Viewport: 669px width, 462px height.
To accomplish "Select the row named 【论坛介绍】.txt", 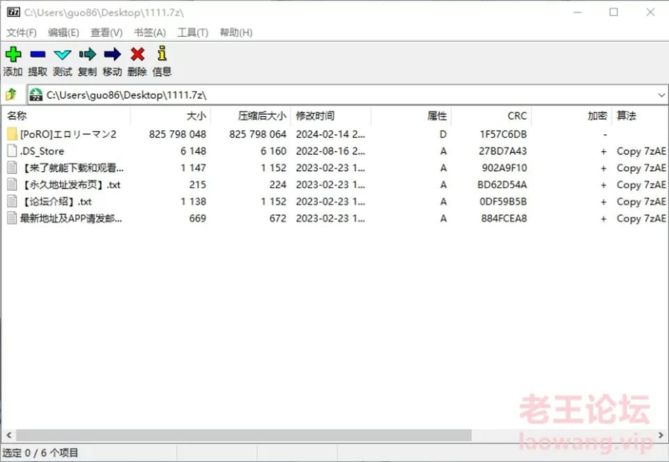I will point(335,201).
